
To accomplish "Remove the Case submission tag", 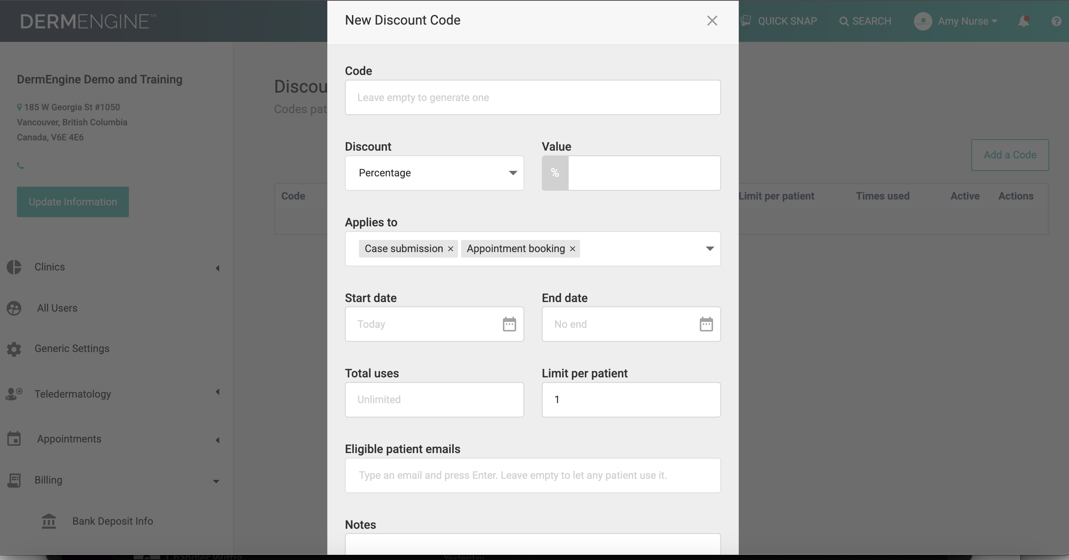I will 450,249.
